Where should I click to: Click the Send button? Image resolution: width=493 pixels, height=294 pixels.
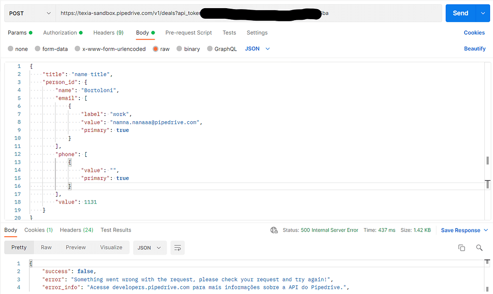[x=461, y=13]
